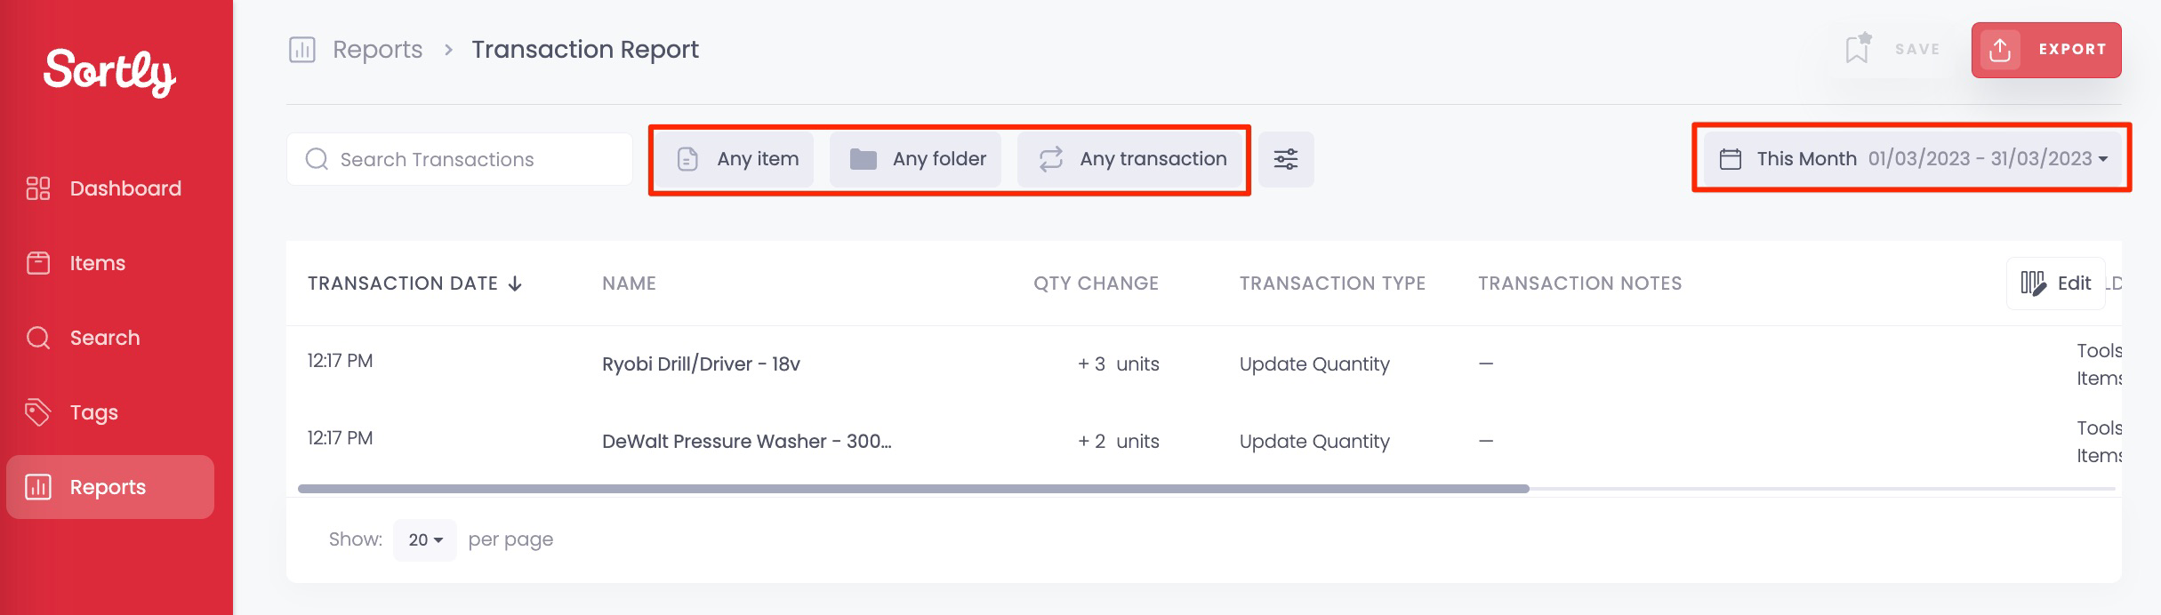
Task: Click the Sortly logo
Action: click(x=110, y=72)
